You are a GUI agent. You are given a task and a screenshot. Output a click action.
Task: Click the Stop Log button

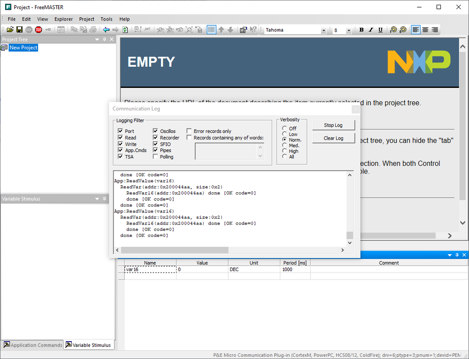(333, 125)
